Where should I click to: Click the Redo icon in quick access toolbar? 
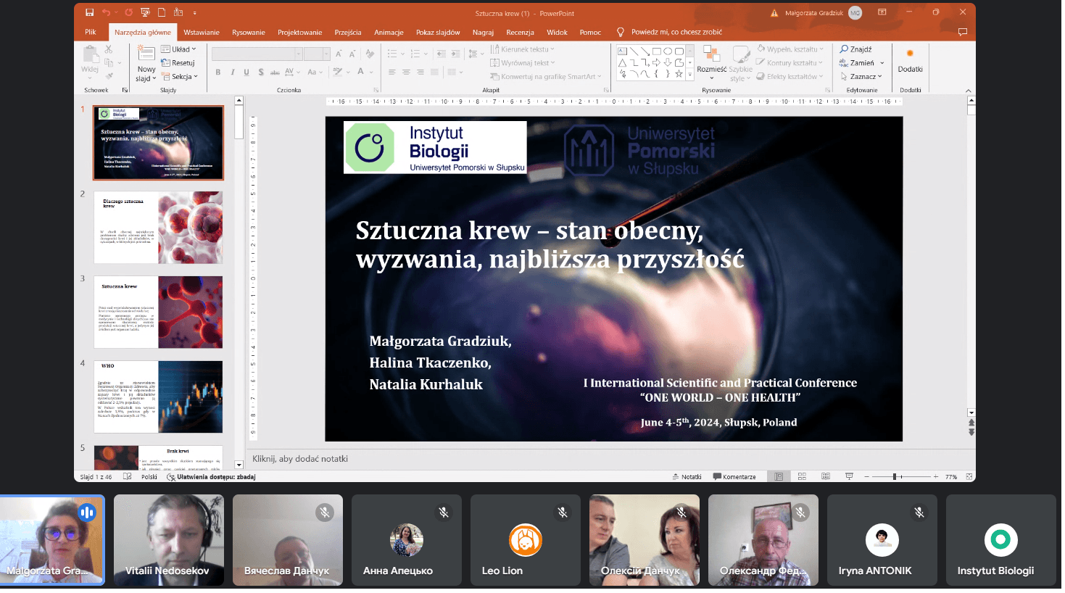point(128,12)
